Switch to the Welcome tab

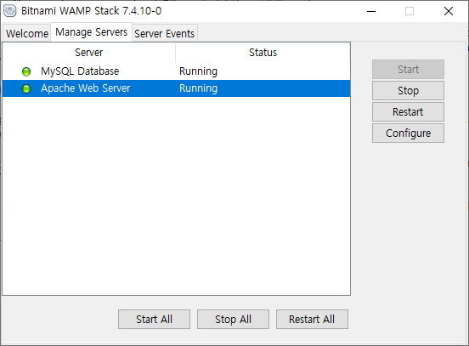tap(27, 33)
